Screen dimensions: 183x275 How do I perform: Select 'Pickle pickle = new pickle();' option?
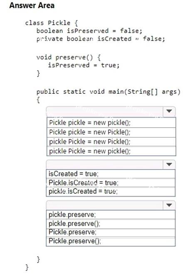pos(111,122)
